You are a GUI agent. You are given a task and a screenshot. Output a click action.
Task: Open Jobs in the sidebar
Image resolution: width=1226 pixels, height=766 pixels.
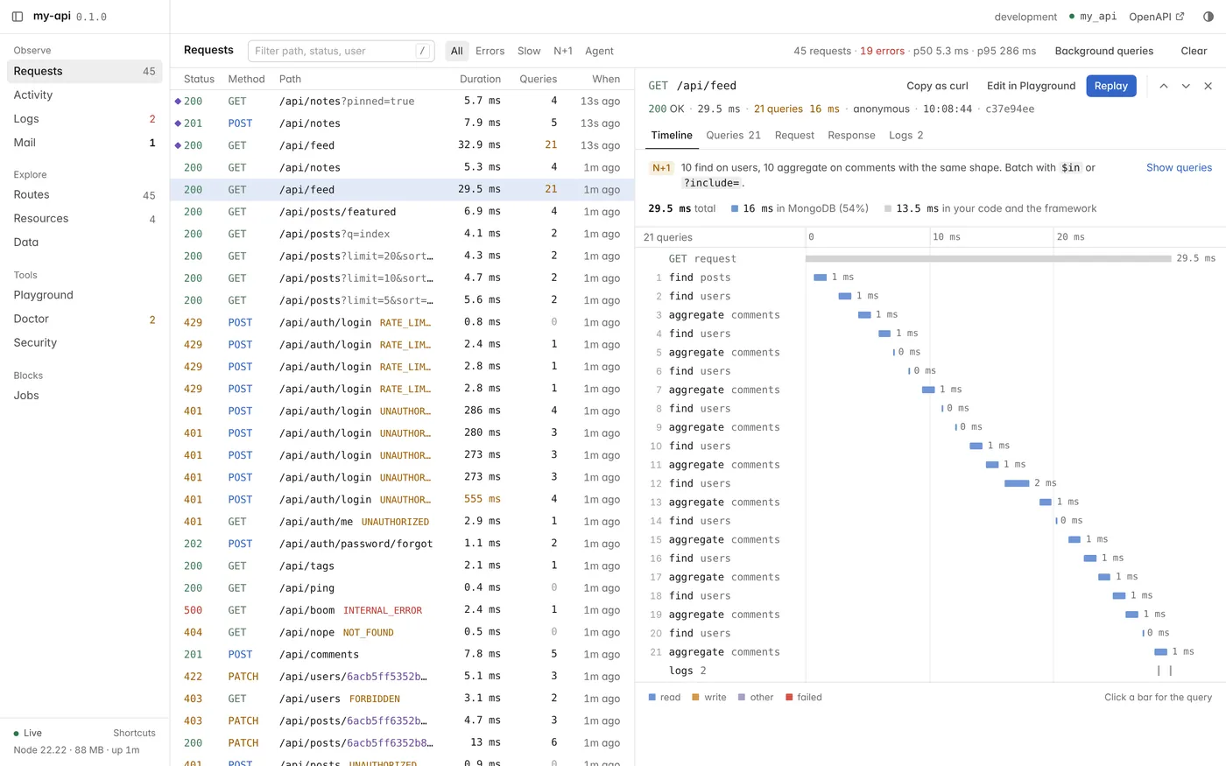click(x=85, y=395)
